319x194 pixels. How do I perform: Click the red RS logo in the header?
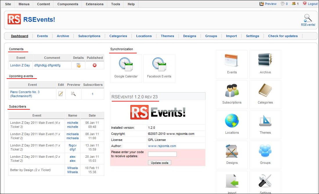pos(14,19)
